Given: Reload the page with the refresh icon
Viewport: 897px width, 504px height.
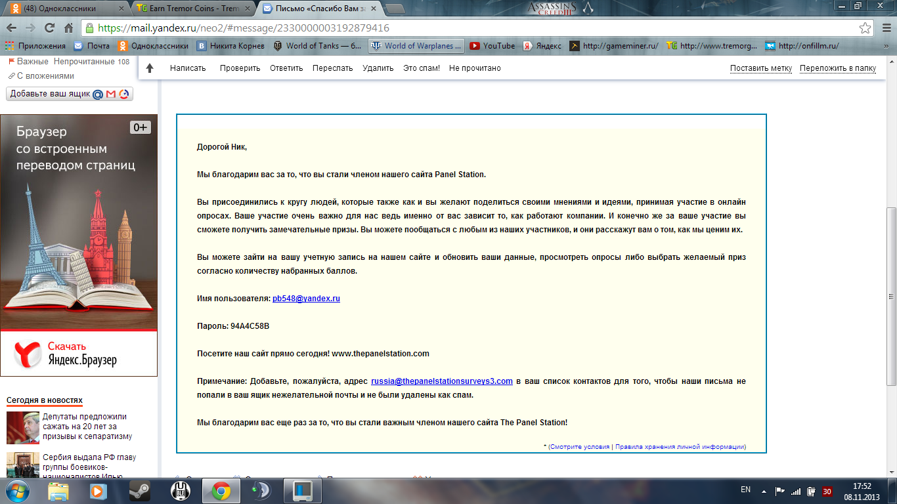Looking at the screenshot, I should pyautogui.click(x=49, y=28).
